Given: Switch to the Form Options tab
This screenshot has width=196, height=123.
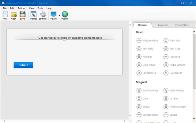Looking at the screenshot, I should tap(182, 25).
